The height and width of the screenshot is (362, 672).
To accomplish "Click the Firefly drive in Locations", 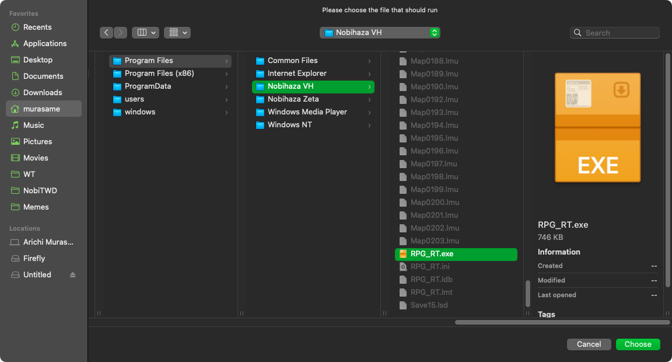I will 34,259.
